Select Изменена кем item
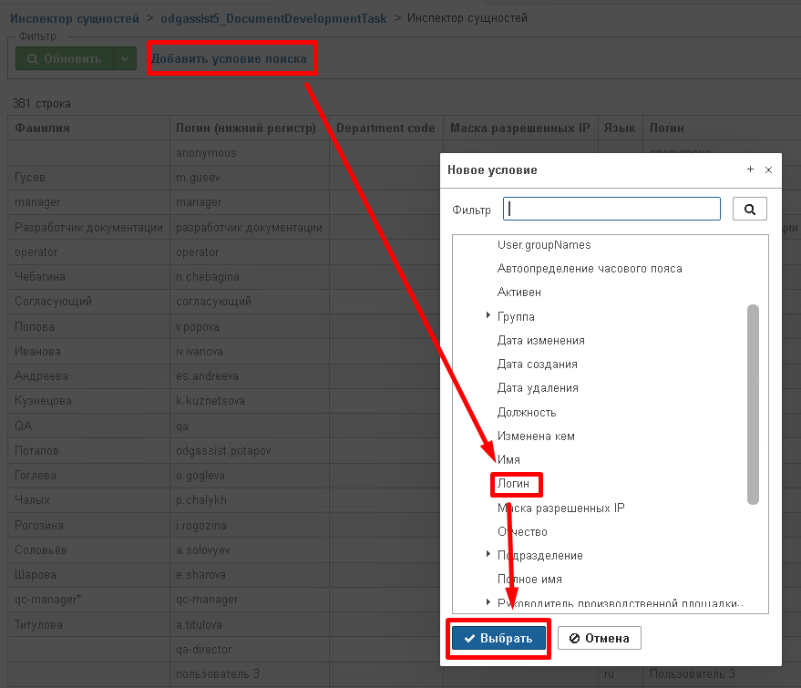Viewport: 801px width, 688px height. [x=536, y=436]
